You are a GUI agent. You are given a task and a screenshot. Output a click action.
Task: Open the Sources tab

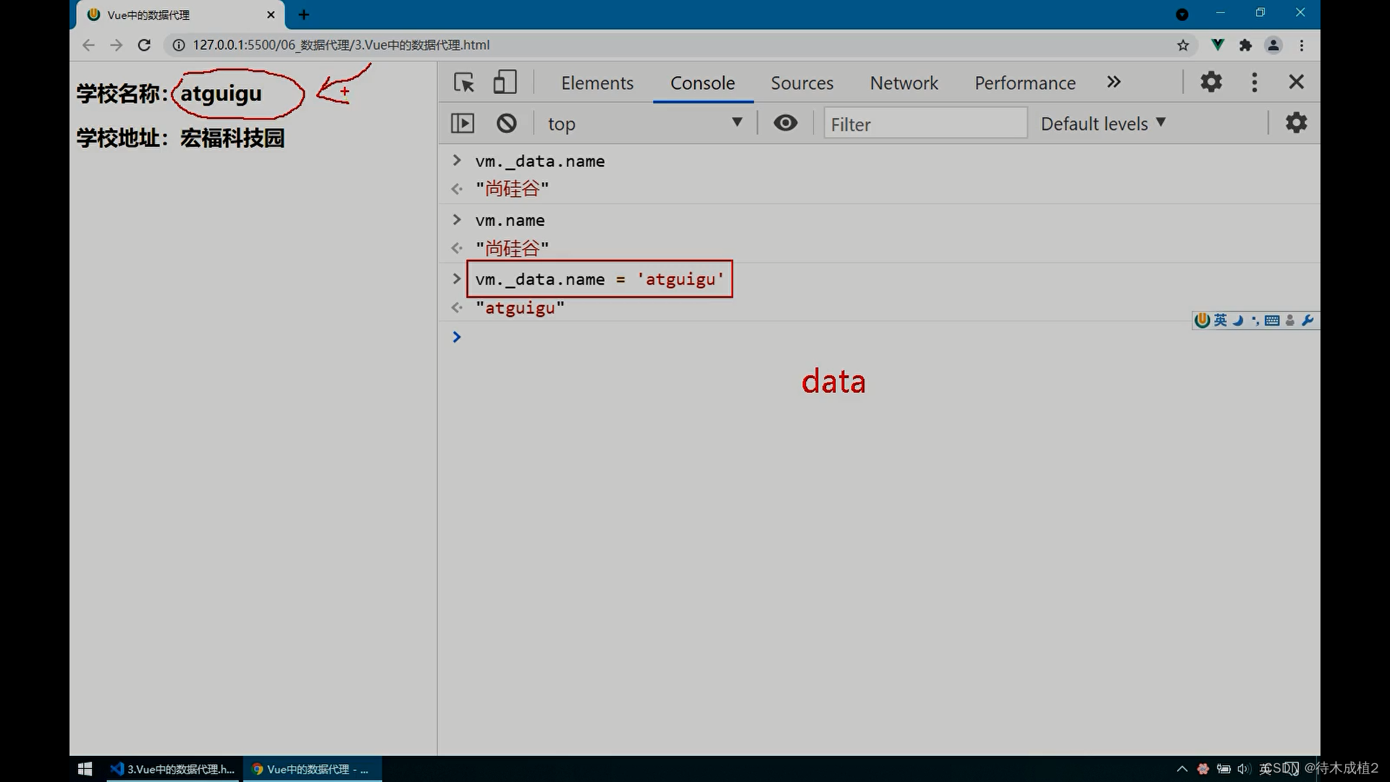coord(802,83)
